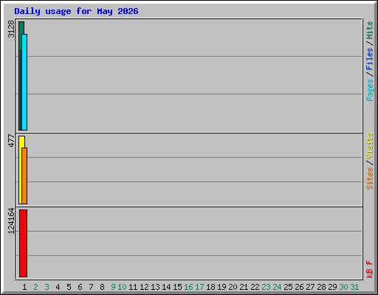The image size is (378, 295).
Task: Click day 19 on the x-axis
Action: pos(221,287)
